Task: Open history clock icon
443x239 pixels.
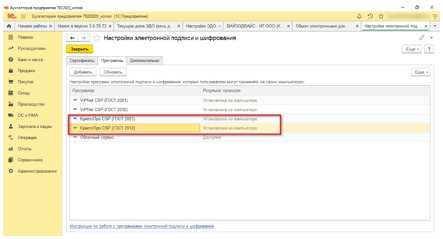Action: click(x=370, y=16)
